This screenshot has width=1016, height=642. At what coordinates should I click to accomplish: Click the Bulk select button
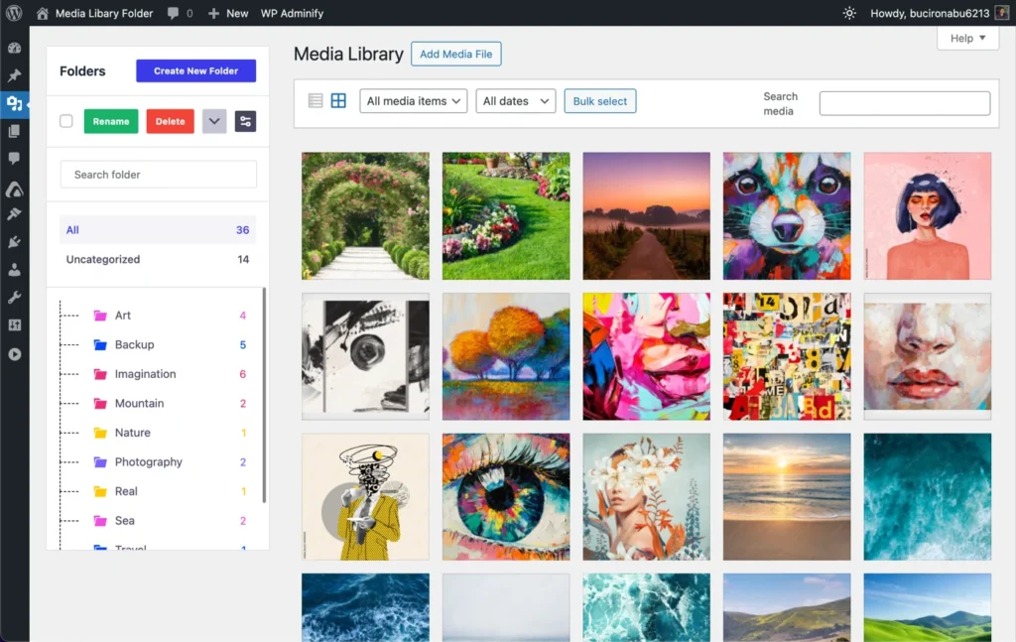click(600, 101)
